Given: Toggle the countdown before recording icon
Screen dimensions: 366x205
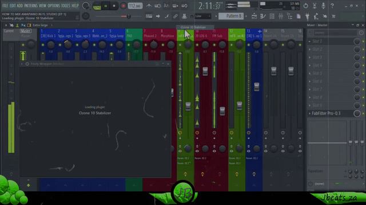Looking at the screenshot, I should pos(166,6).
